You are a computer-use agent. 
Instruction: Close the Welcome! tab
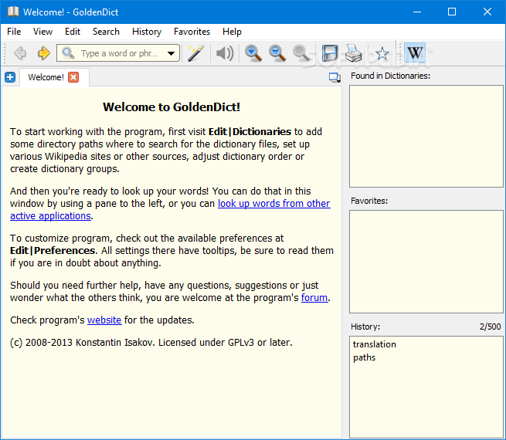[x=73, y=77]
